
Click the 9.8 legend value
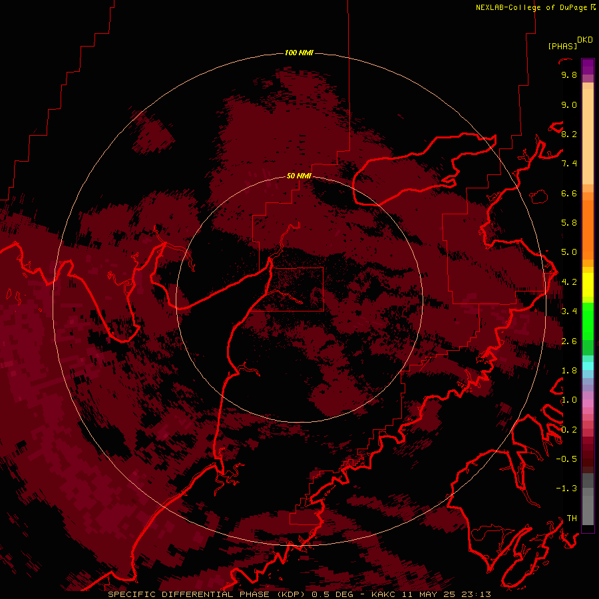pyautogui.click(x=569, y=75)
